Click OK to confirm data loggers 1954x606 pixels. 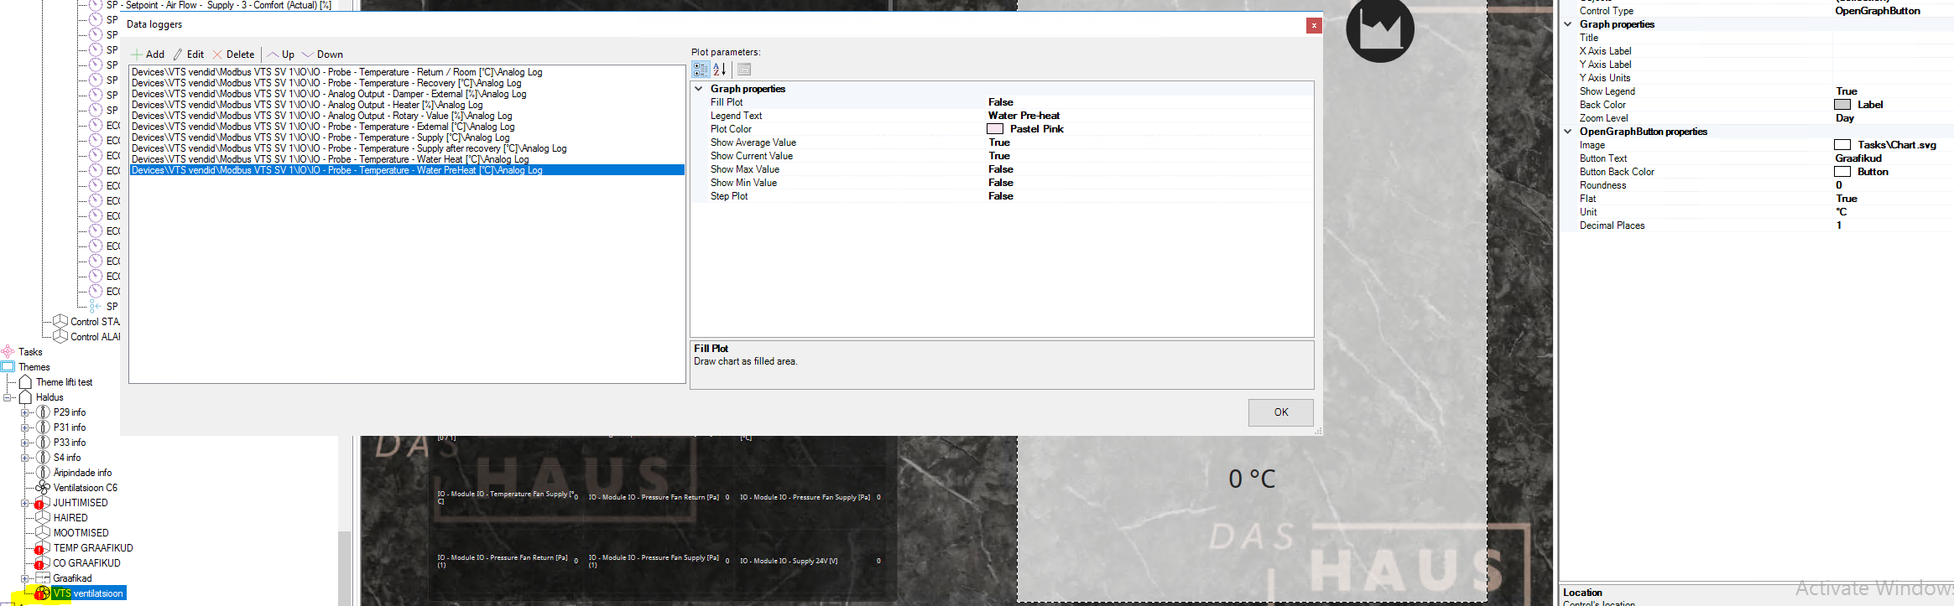1280,412
